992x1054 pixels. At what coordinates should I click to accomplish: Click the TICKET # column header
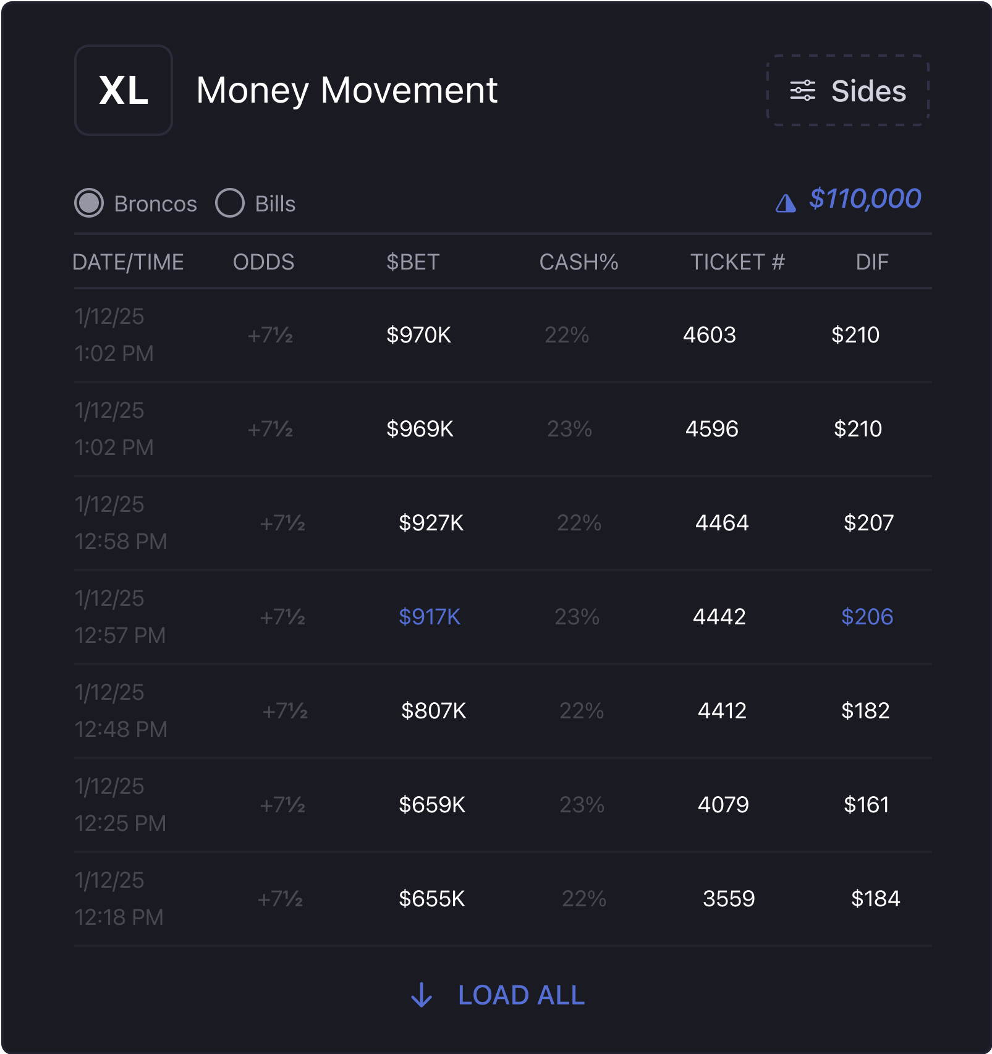pyautogui.click(x=737, y=262)
